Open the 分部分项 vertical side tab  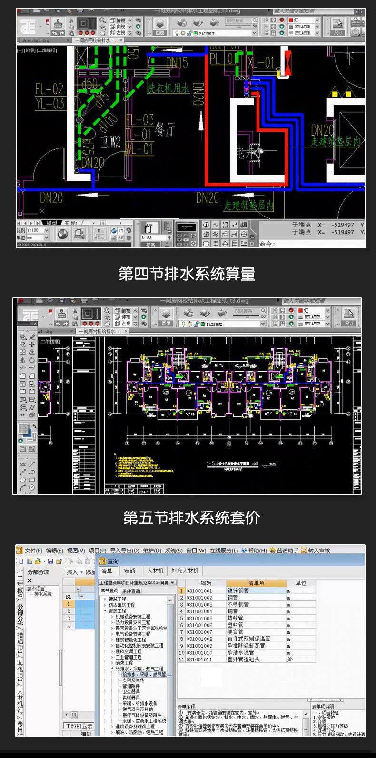pyautogui.click(x=20, y=614)
